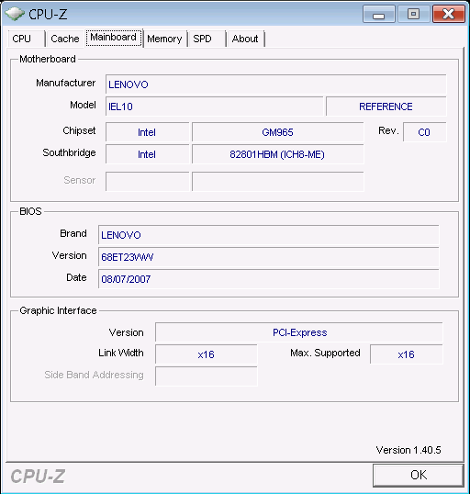
Task: Switch to the CPU tab
Action: (27, 39)
